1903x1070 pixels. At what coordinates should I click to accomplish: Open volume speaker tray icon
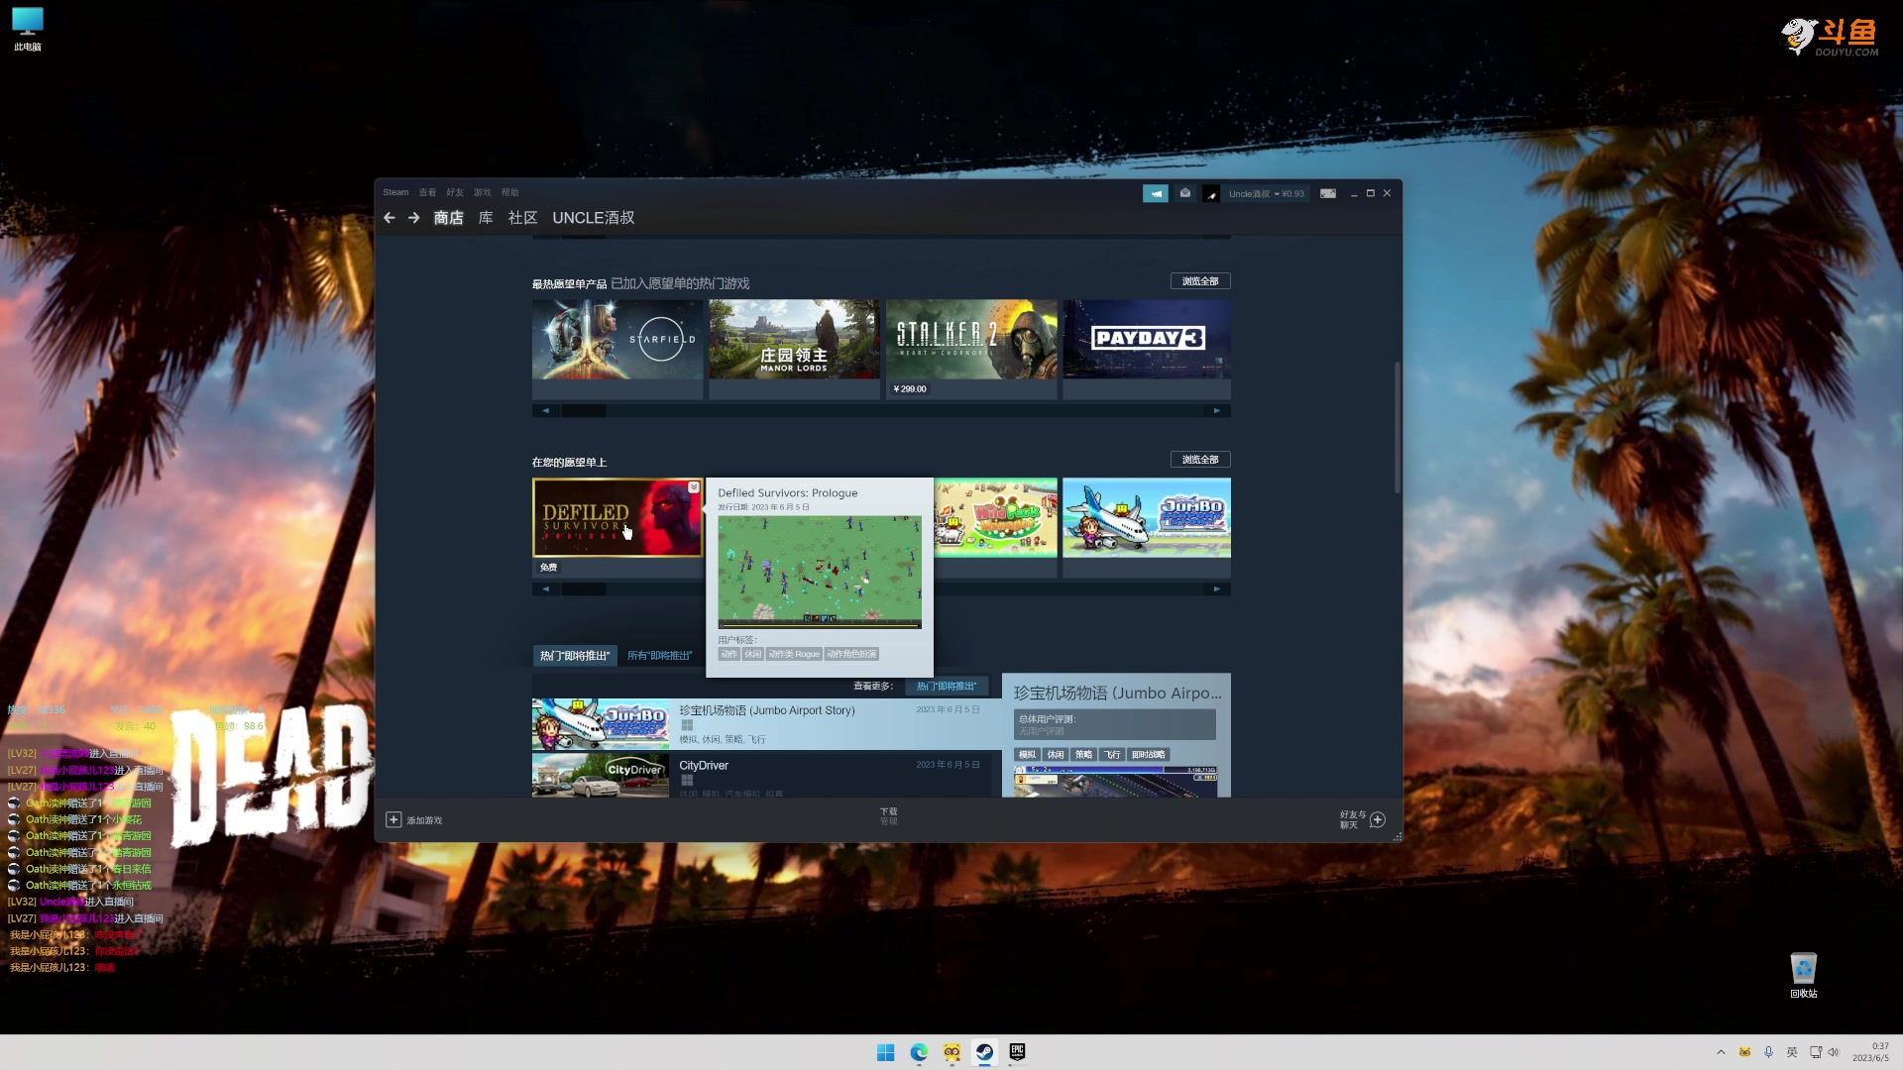(x=1834, y=1052)
